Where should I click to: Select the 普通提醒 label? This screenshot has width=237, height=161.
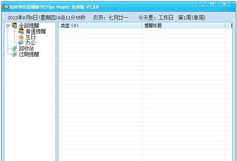pos(35,32)
